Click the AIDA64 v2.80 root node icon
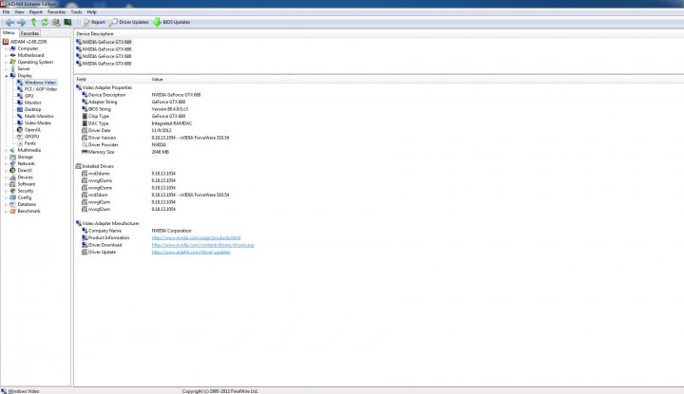Image resolution: width=684 pixels, height=394 pixels. [x=6, y=42]
